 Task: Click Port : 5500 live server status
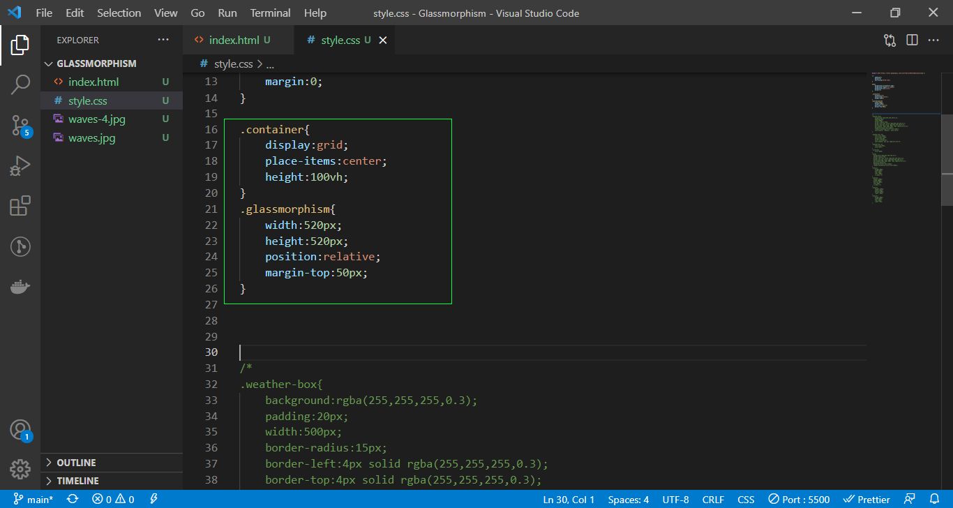click(799, 500)
